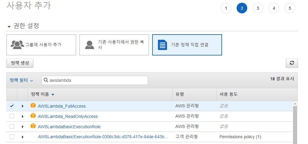Open the AWSLambdaBasicExecutionRole policy link

coord(69,127)
